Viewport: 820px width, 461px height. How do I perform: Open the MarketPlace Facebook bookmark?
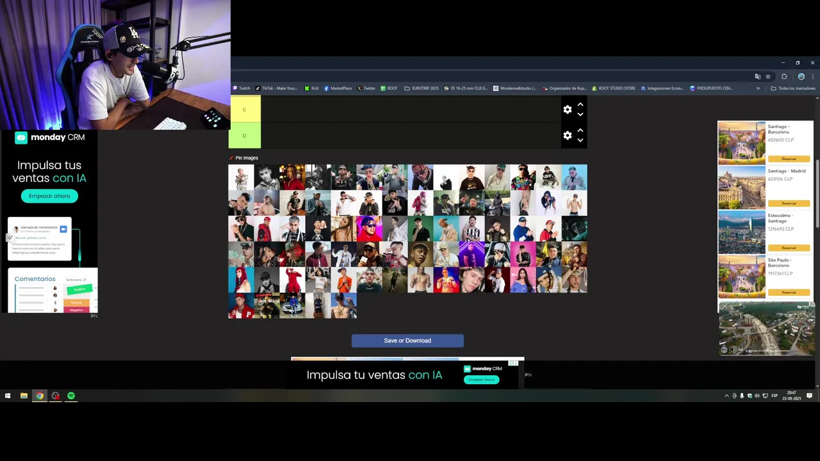pyautogui.click(x=338, y=88)
